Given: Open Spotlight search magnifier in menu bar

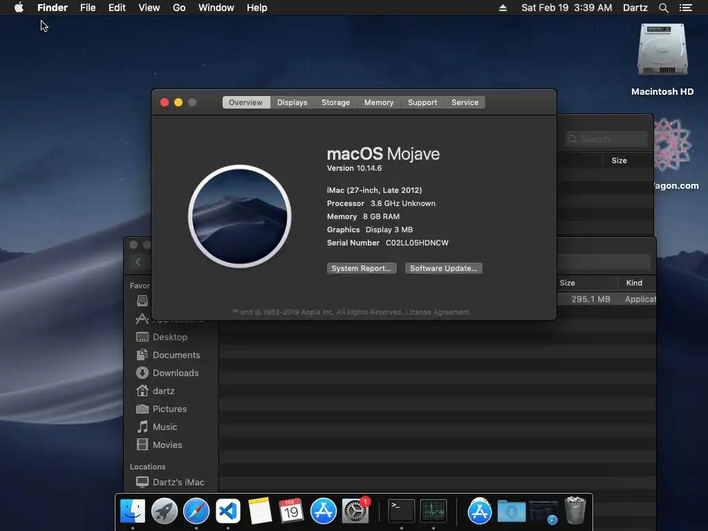Looking at the screenshot, I should [x=663, y=8].
